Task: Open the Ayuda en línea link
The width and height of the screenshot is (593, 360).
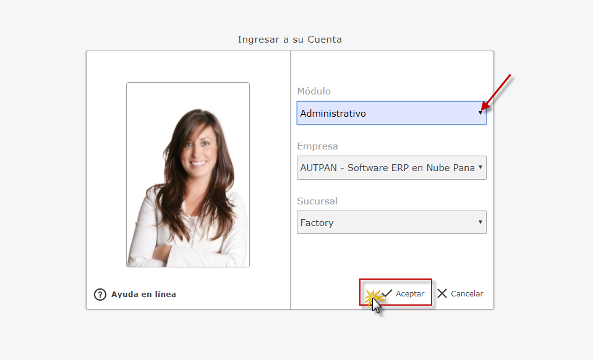Action: tap(143, 295)
